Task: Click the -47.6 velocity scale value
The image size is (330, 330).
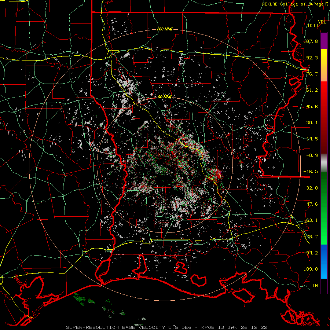Action: pyautogui.click(x=311, y=204)
